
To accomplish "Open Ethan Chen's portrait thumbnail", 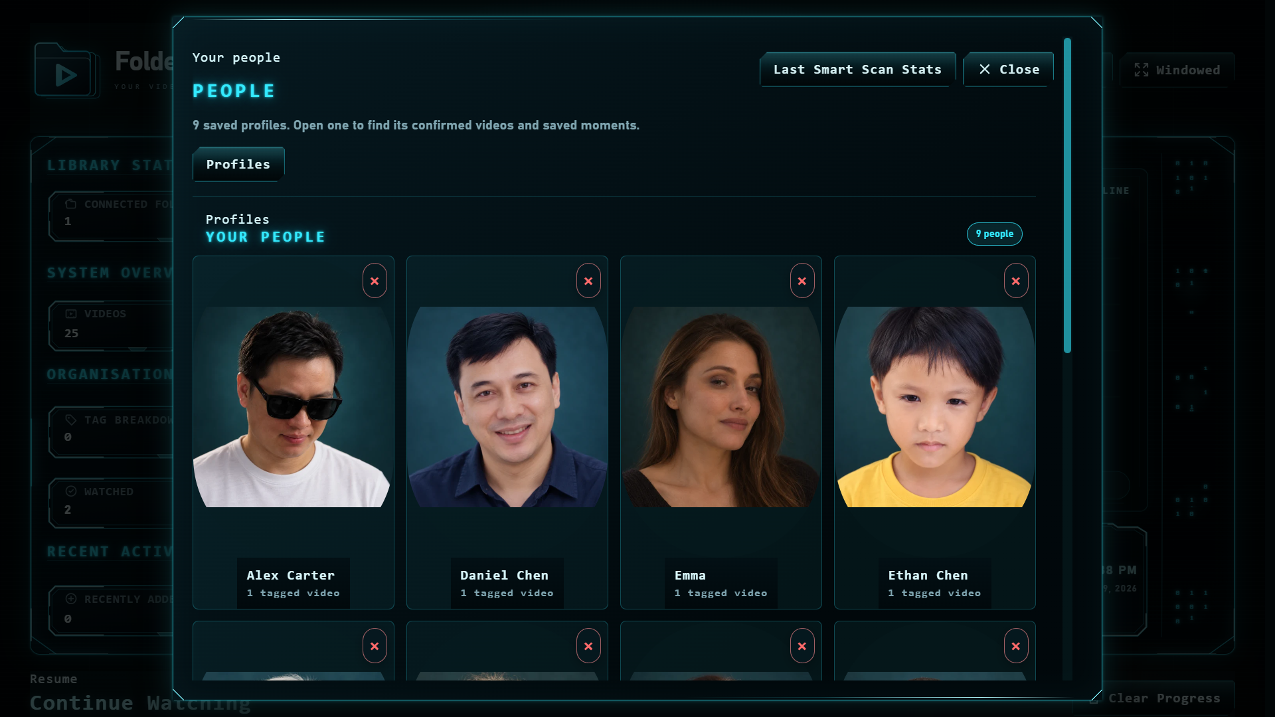I will [934, 406].
